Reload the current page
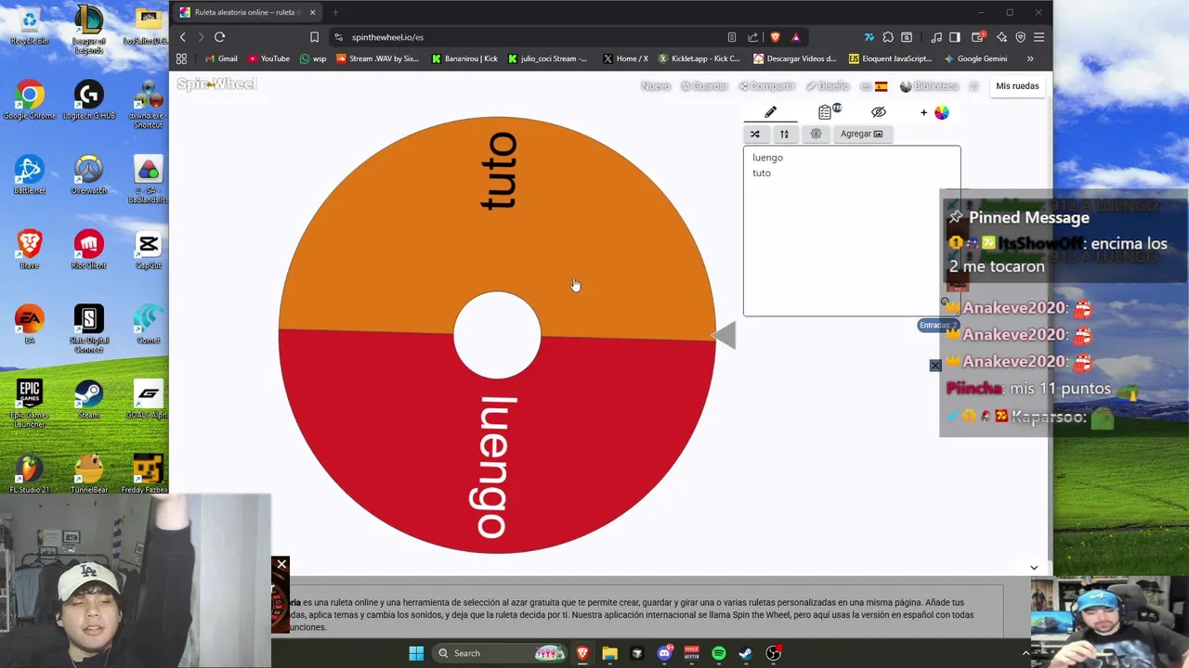 219,37
